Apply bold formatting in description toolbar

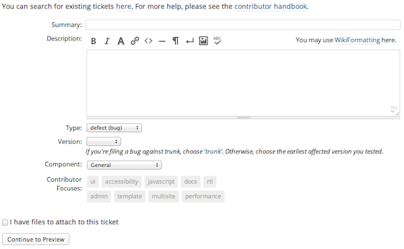94,41
